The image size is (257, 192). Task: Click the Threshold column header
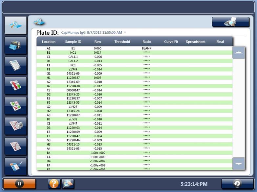pos(122,42)
